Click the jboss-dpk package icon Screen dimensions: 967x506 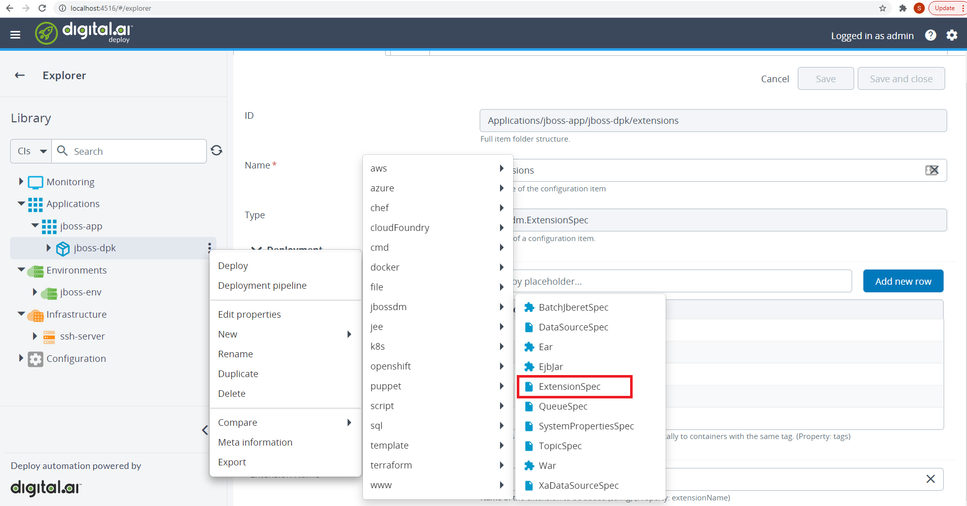[63, 248]
